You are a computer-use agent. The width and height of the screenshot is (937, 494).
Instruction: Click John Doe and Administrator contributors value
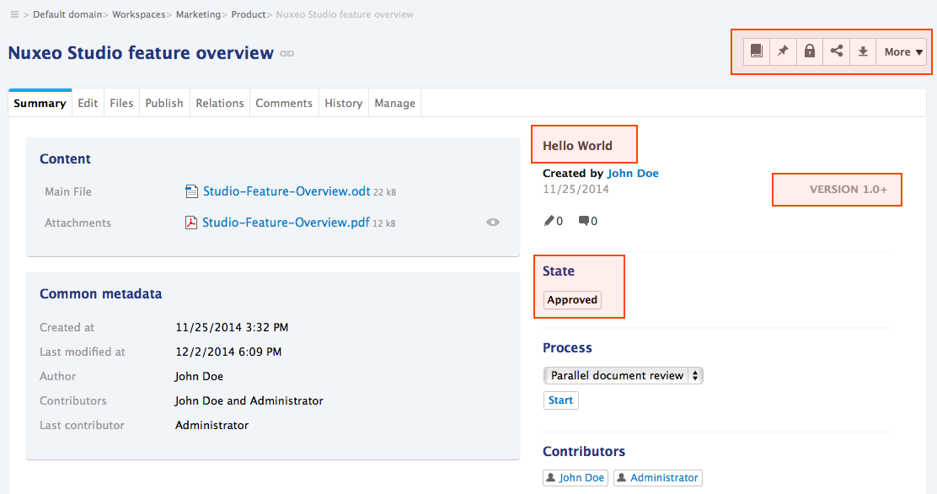(249, 400)
